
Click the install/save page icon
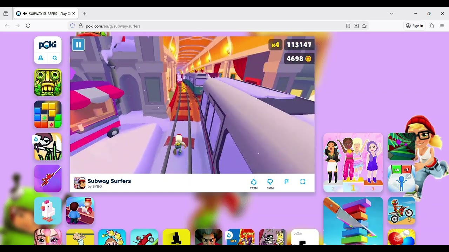pos(356,26)
